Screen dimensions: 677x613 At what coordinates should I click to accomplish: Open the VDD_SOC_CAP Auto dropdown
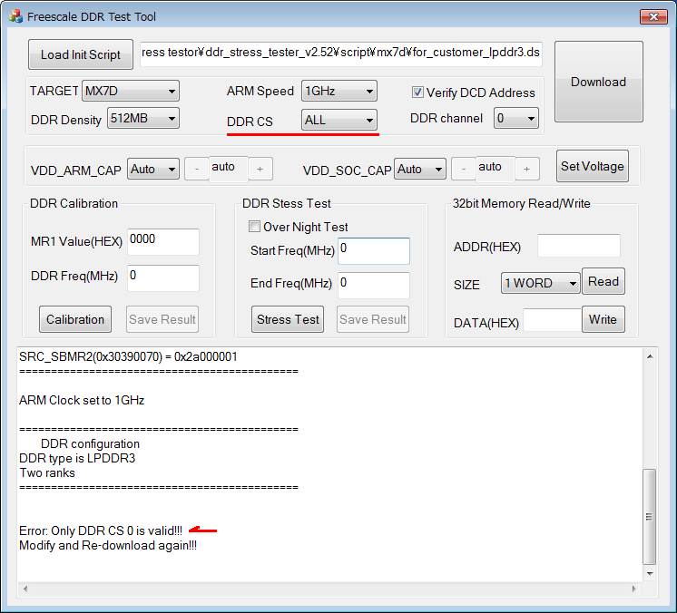click(419, 169)
